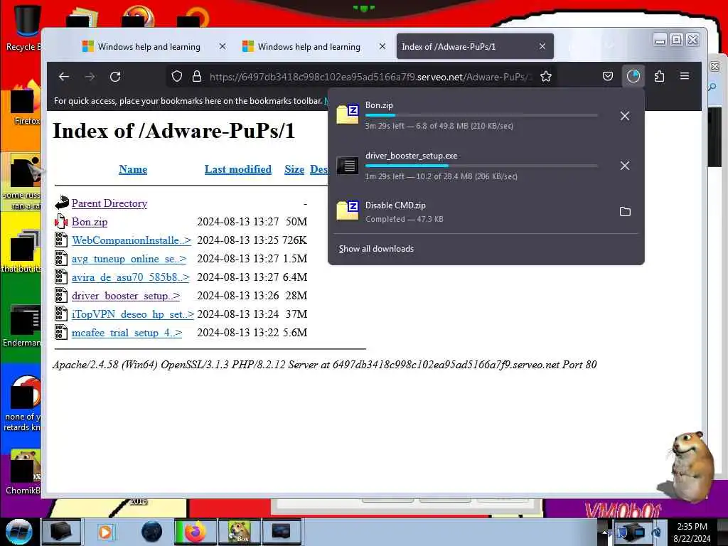Click Bon.zip download progress bar
This screenshot has width=728, height=546.
tap(481, 115)
